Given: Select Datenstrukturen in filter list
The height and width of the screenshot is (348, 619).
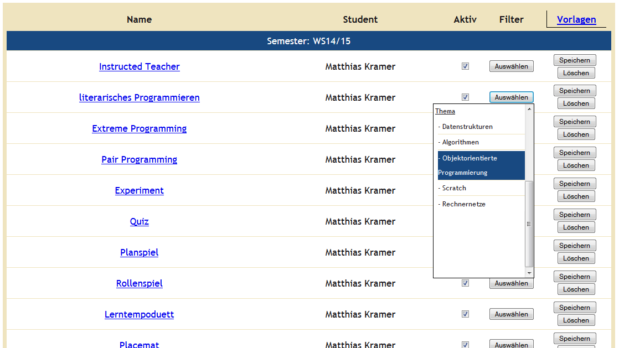Looking at the screenshot, I should point(467,127).
